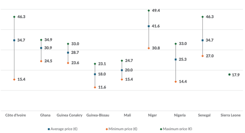
Task: Click the Average price (€) legend text
Action: [x=64, y=129]
